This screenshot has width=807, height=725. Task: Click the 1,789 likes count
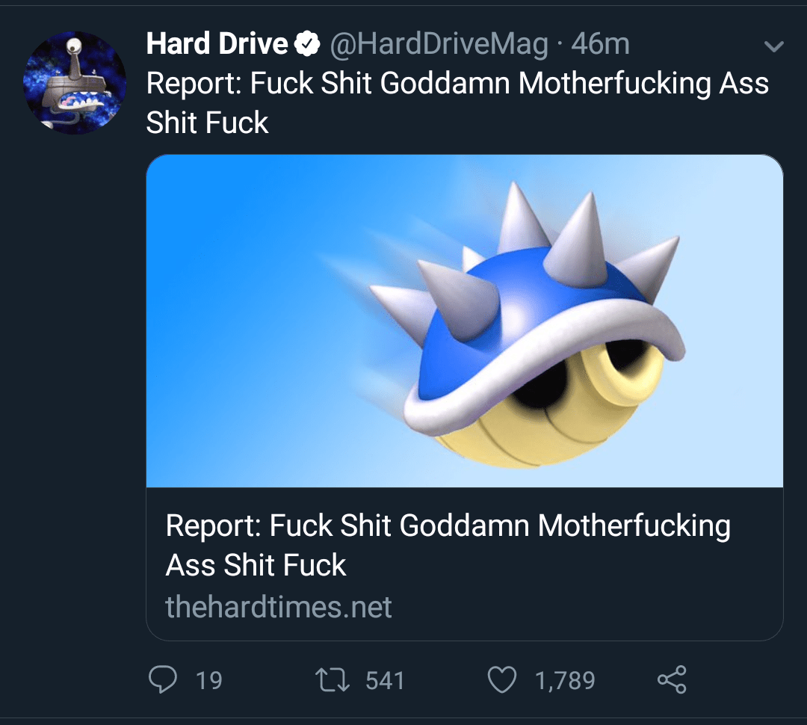coord(565,680)
